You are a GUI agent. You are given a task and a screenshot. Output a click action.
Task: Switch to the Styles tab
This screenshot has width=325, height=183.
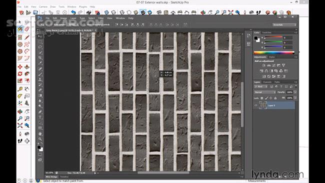point(272,57)
